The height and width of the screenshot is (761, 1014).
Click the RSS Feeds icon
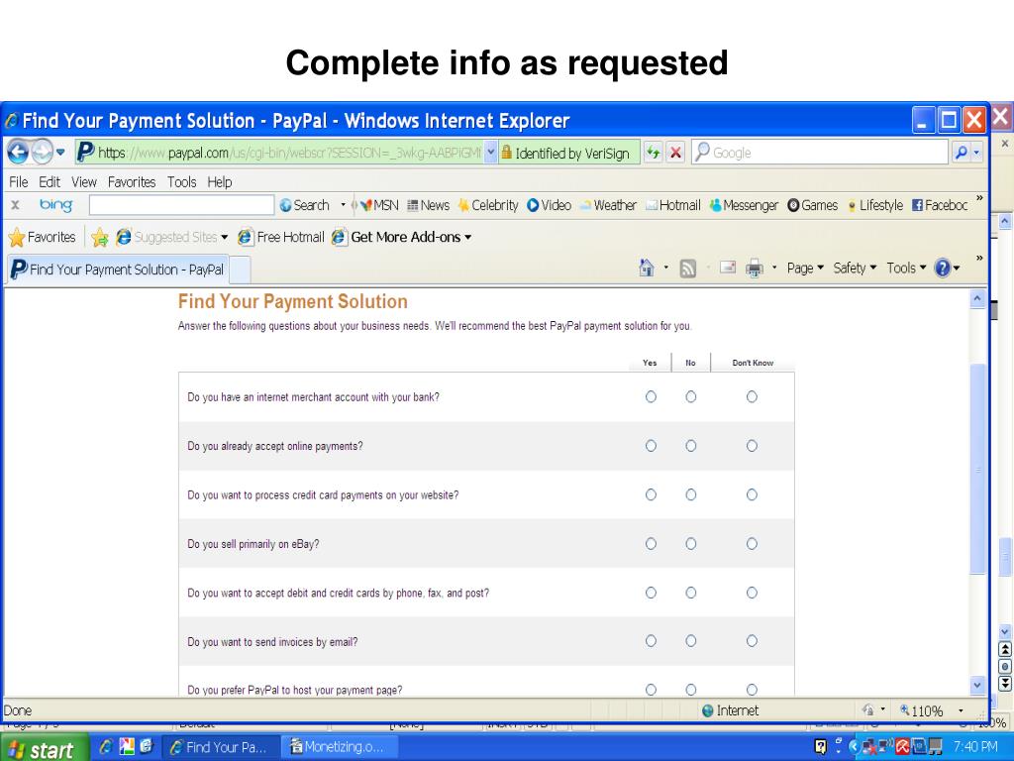(688, 269)
